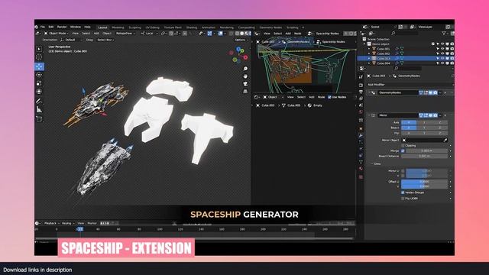Toggle the Merge checkbox
489x275 pixels.
[x=403, y=151]
